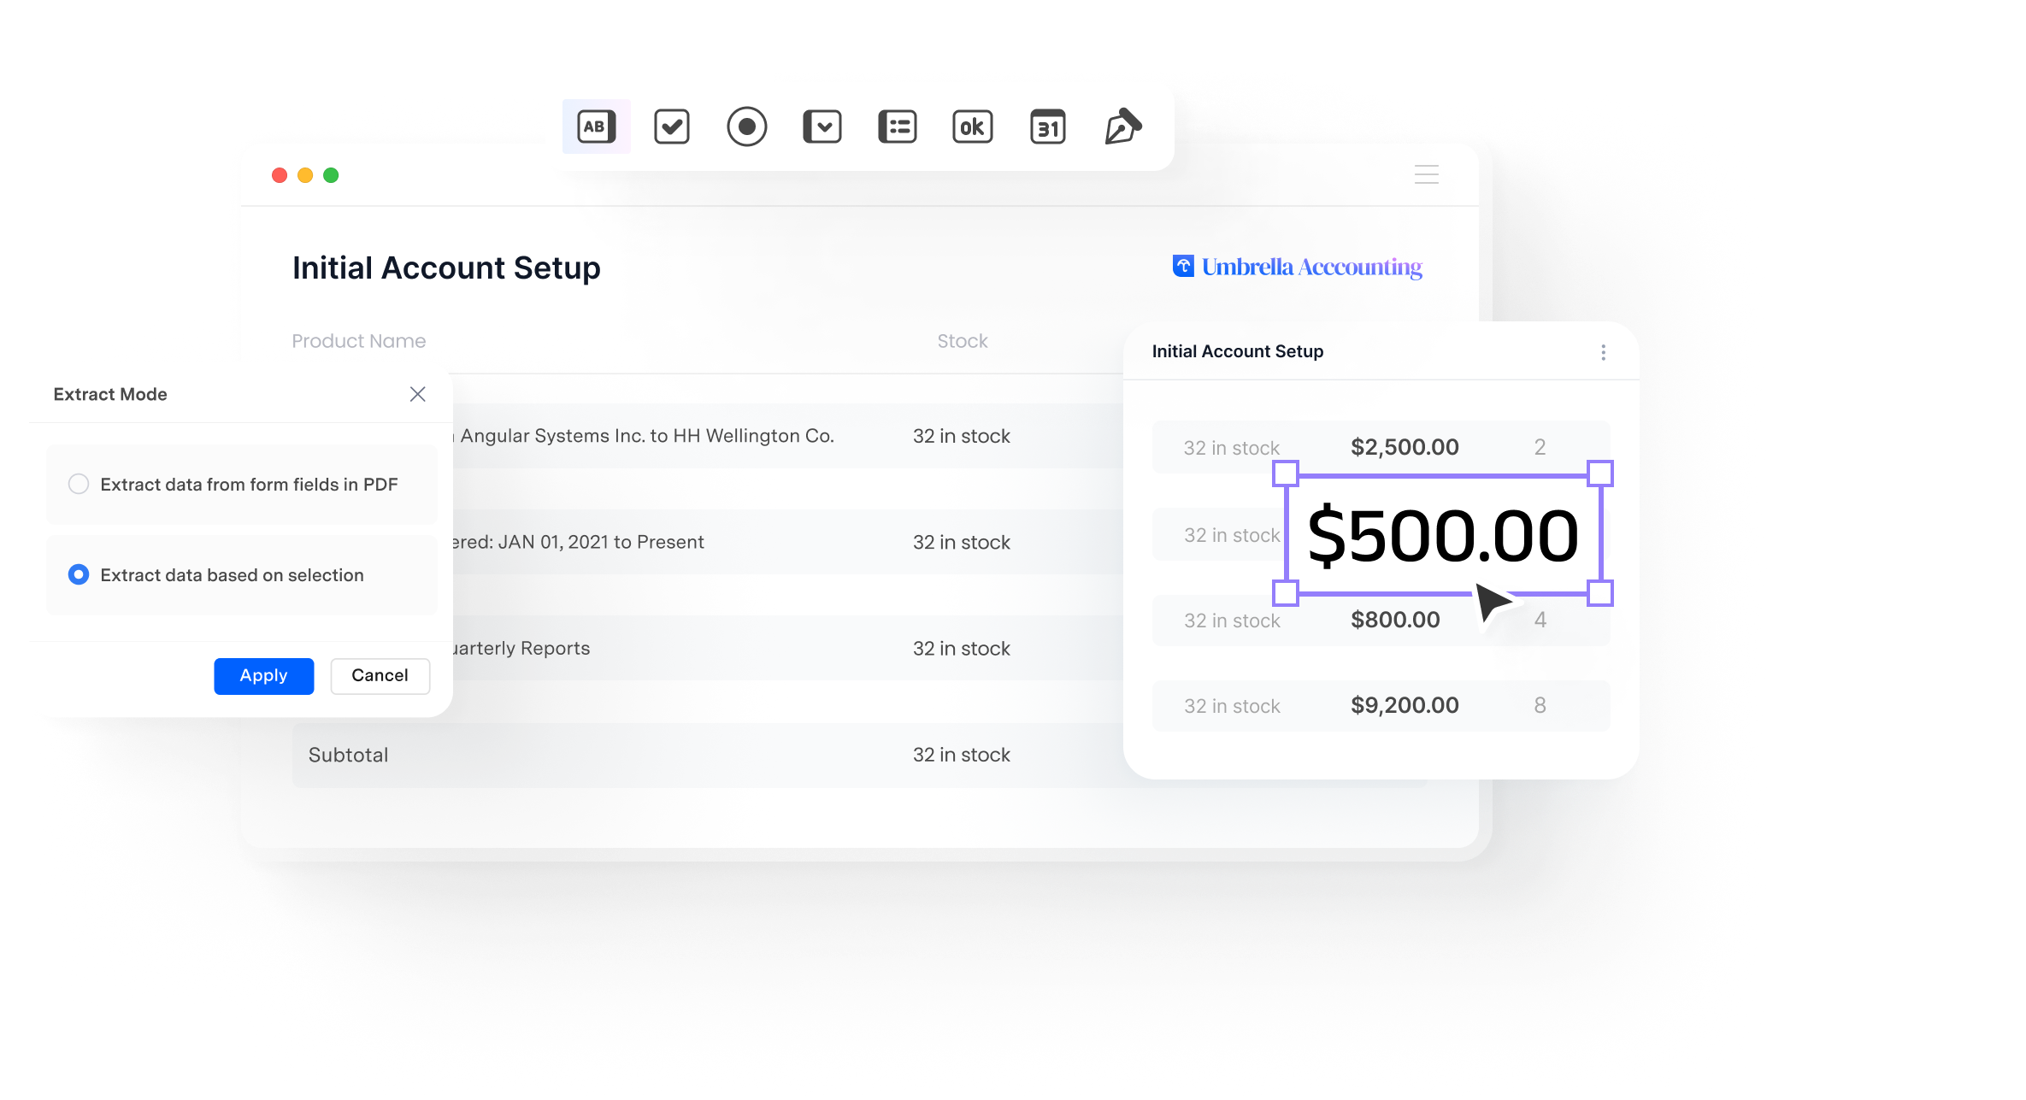
Task: Select the $500.00 value in account panel
Action: click(x=1441, y=535)
